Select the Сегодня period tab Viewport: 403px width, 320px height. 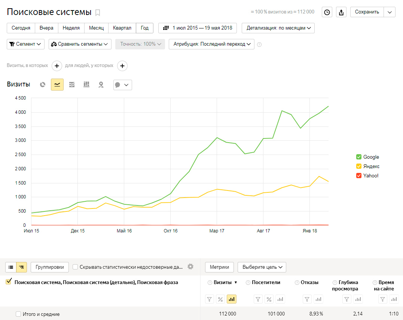(21, 28)
